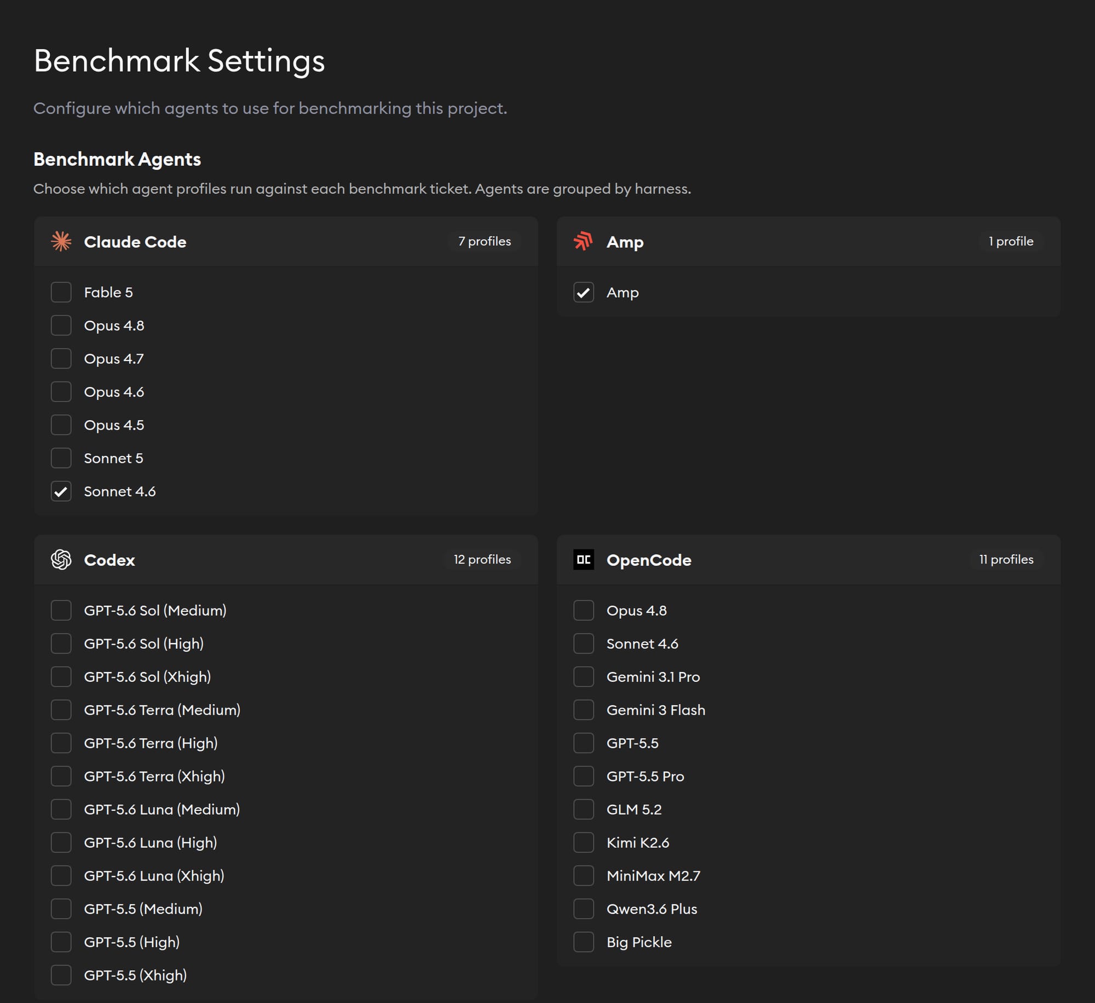This screenshot has width=1095, height=1003.
Task: Check GPT-5.5 under OpenCode
Action: (x=584, y=743)
